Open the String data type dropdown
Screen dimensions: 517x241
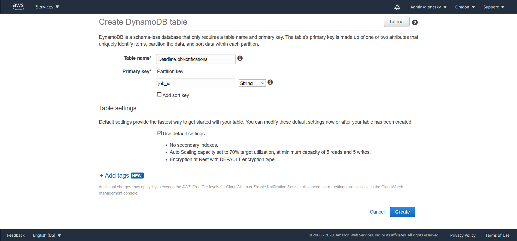(x=252, y=83)
